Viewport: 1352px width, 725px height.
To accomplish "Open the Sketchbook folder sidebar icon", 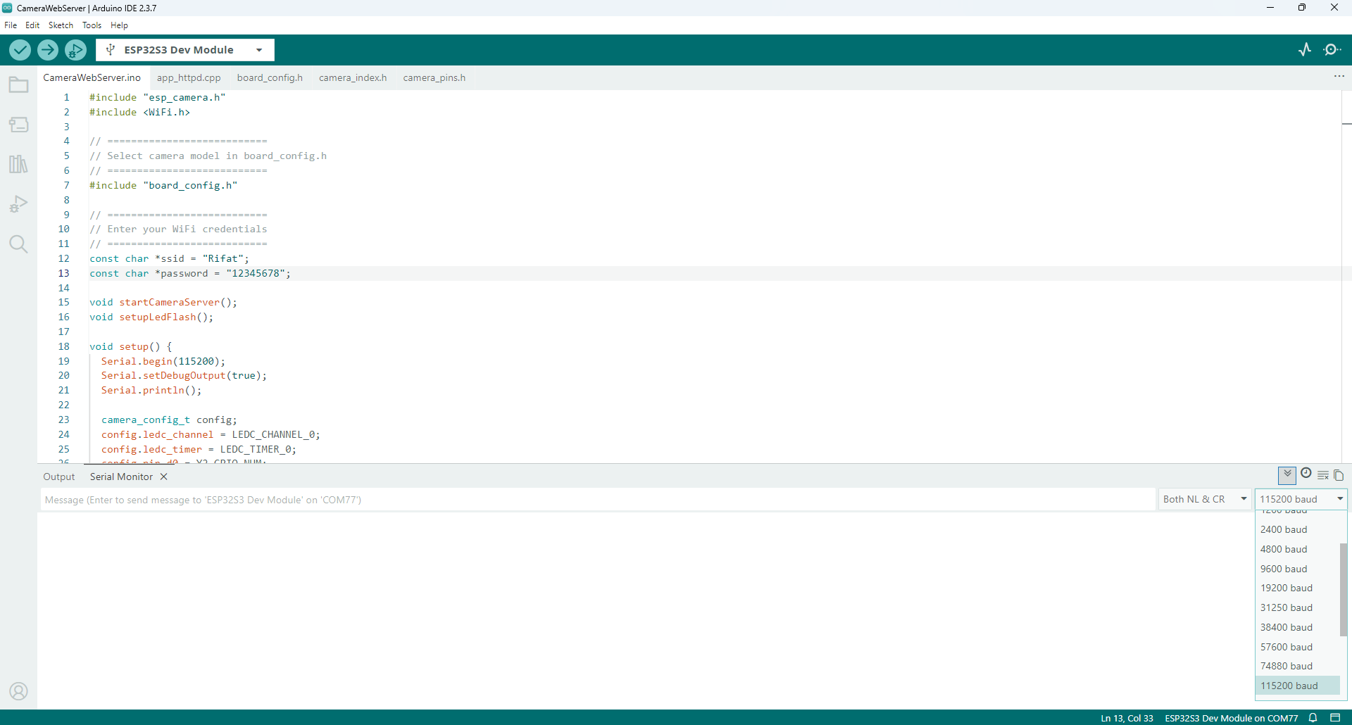I will [x=19, y=85].
